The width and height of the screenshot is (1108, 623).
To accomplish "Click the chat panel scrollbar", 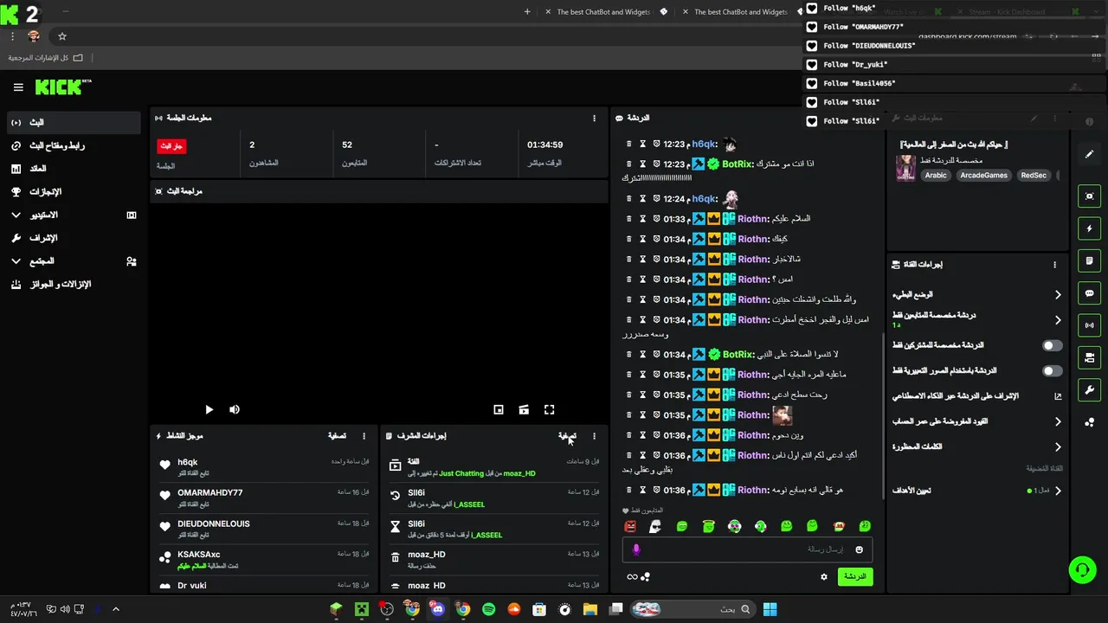I will (883, 415).
